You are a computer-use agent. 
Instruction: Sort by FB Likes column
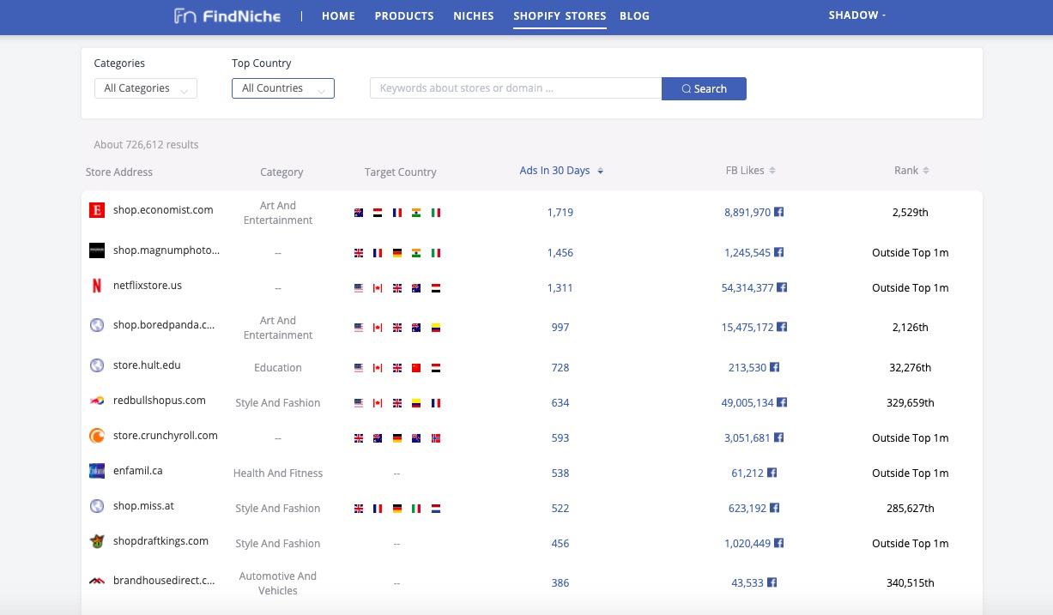tap(751, 171)
